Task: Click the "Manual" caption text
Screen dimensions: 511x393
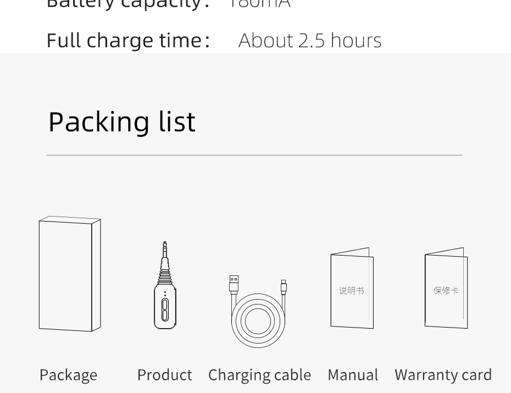Action: [x=353, y=375]
